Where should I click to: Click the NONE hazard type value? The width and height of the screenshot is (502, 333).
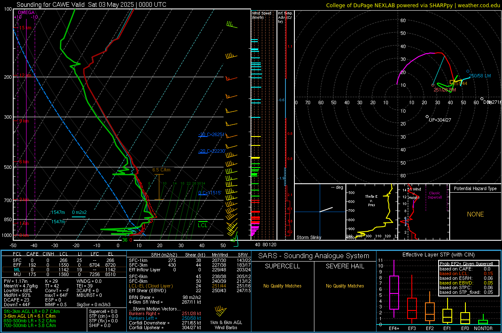click(x=475, y=214)
